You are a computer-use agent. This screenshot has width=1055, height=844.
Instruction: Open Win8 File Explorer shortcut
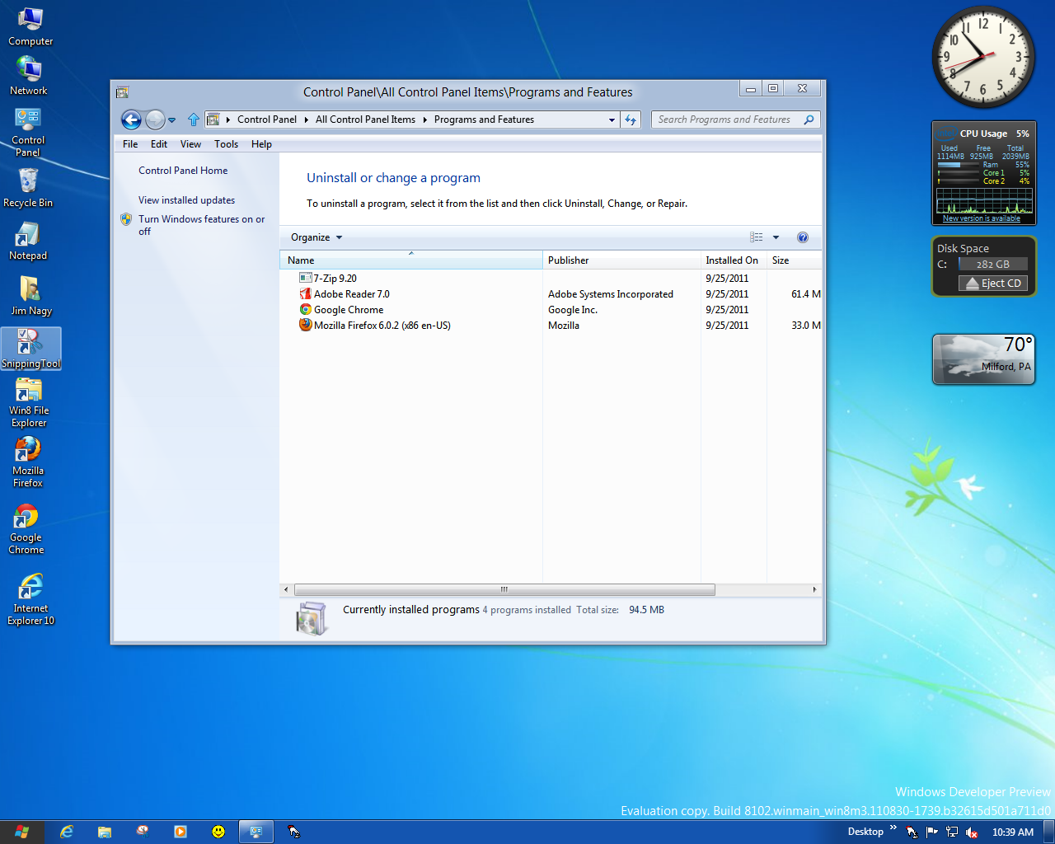coord(29,403)
